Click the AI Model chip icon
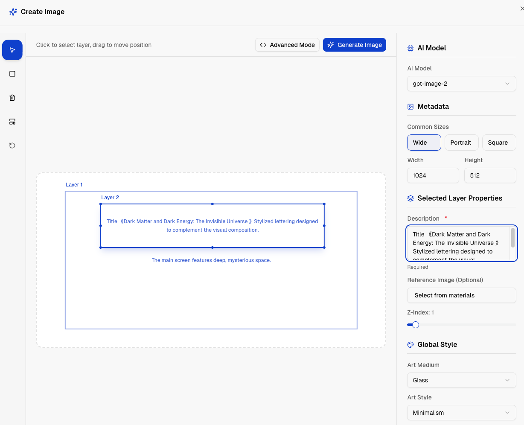 (x=410, y=48)
